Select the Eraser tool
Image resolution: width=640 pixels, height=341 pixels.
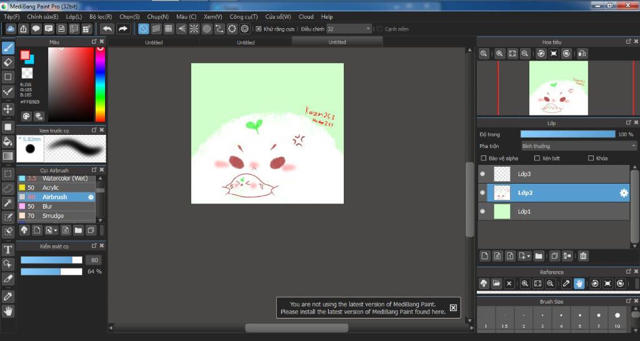[7, 62]
